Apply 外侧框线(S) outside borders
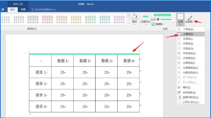This screenshot has width=211, height=118. pos(191,58)
